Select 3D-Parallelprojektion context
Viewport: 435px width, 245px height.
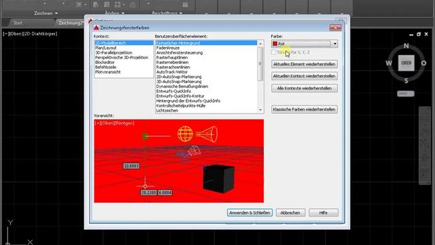pos(114,53)
